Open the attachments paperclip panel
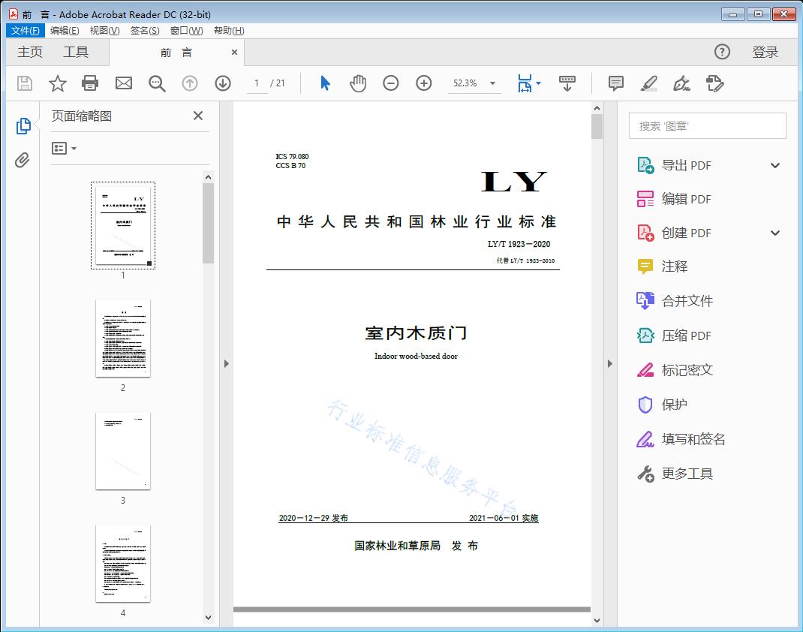 coord(23,160)
